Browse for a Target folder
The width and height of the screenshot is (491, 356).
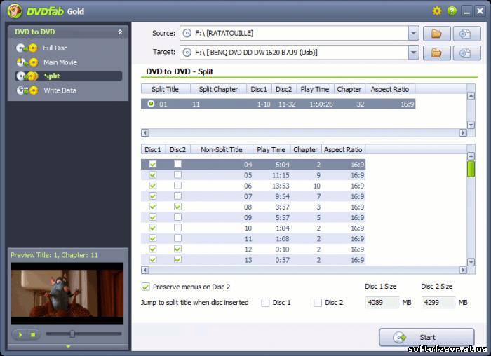436,53
